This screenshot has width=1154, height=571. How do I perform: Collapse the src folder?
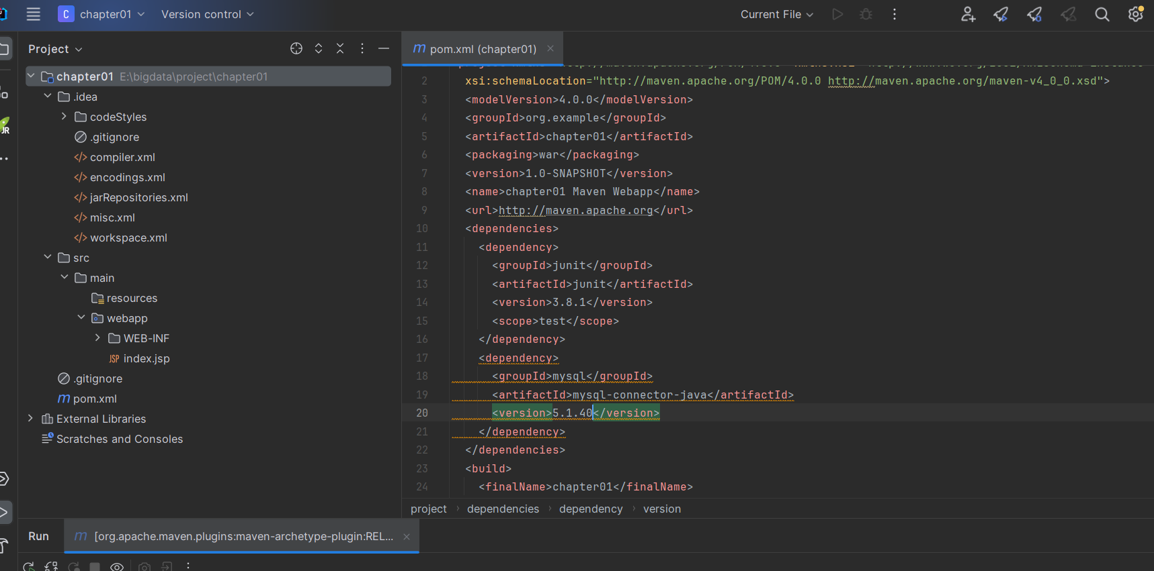click(48, 257)
